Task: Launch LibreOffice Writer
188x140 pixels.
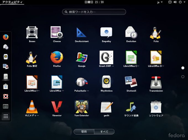Action: (57, 84)
